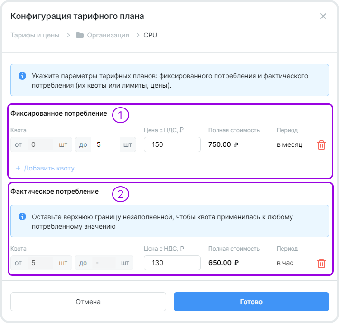Click Добавить квоту link
Image resolution: width=339 pixels, height=323 pixels.
pos(45,168)
